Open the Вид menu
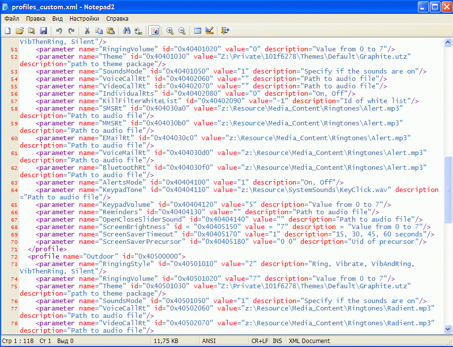Viewport: 453px width, 347px height. 57,19
